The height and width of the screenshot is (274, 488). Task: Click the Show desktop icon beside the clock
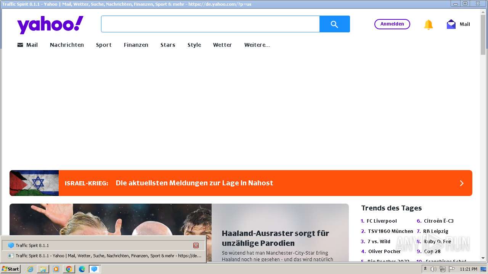click(483, 269)
